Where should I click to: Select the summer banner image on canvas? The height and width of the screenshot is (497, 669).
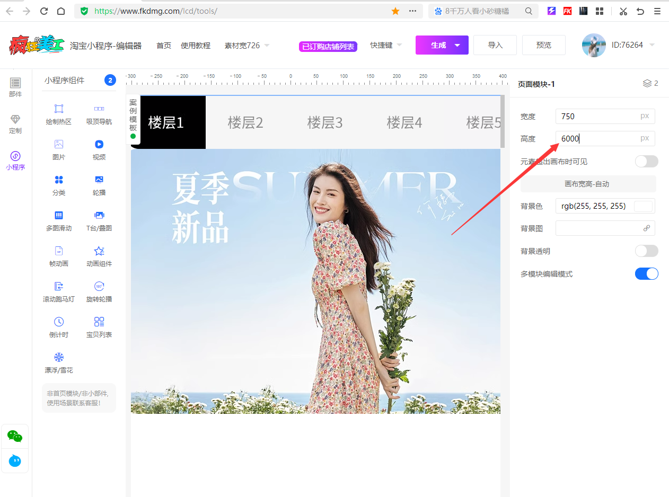[315, 281]
